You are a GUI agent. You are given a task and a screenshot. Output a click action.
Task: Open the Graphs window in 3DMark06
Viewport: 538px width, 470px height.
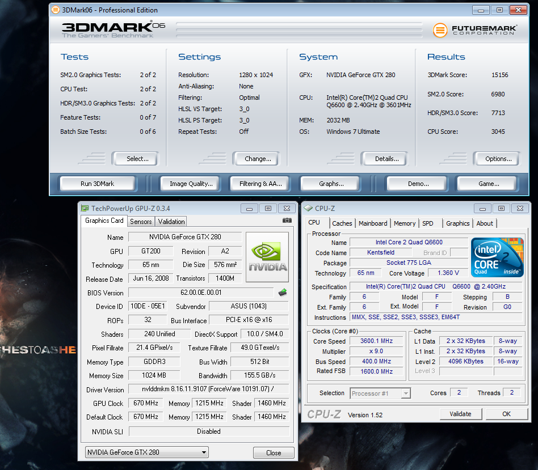click(331, 183)
